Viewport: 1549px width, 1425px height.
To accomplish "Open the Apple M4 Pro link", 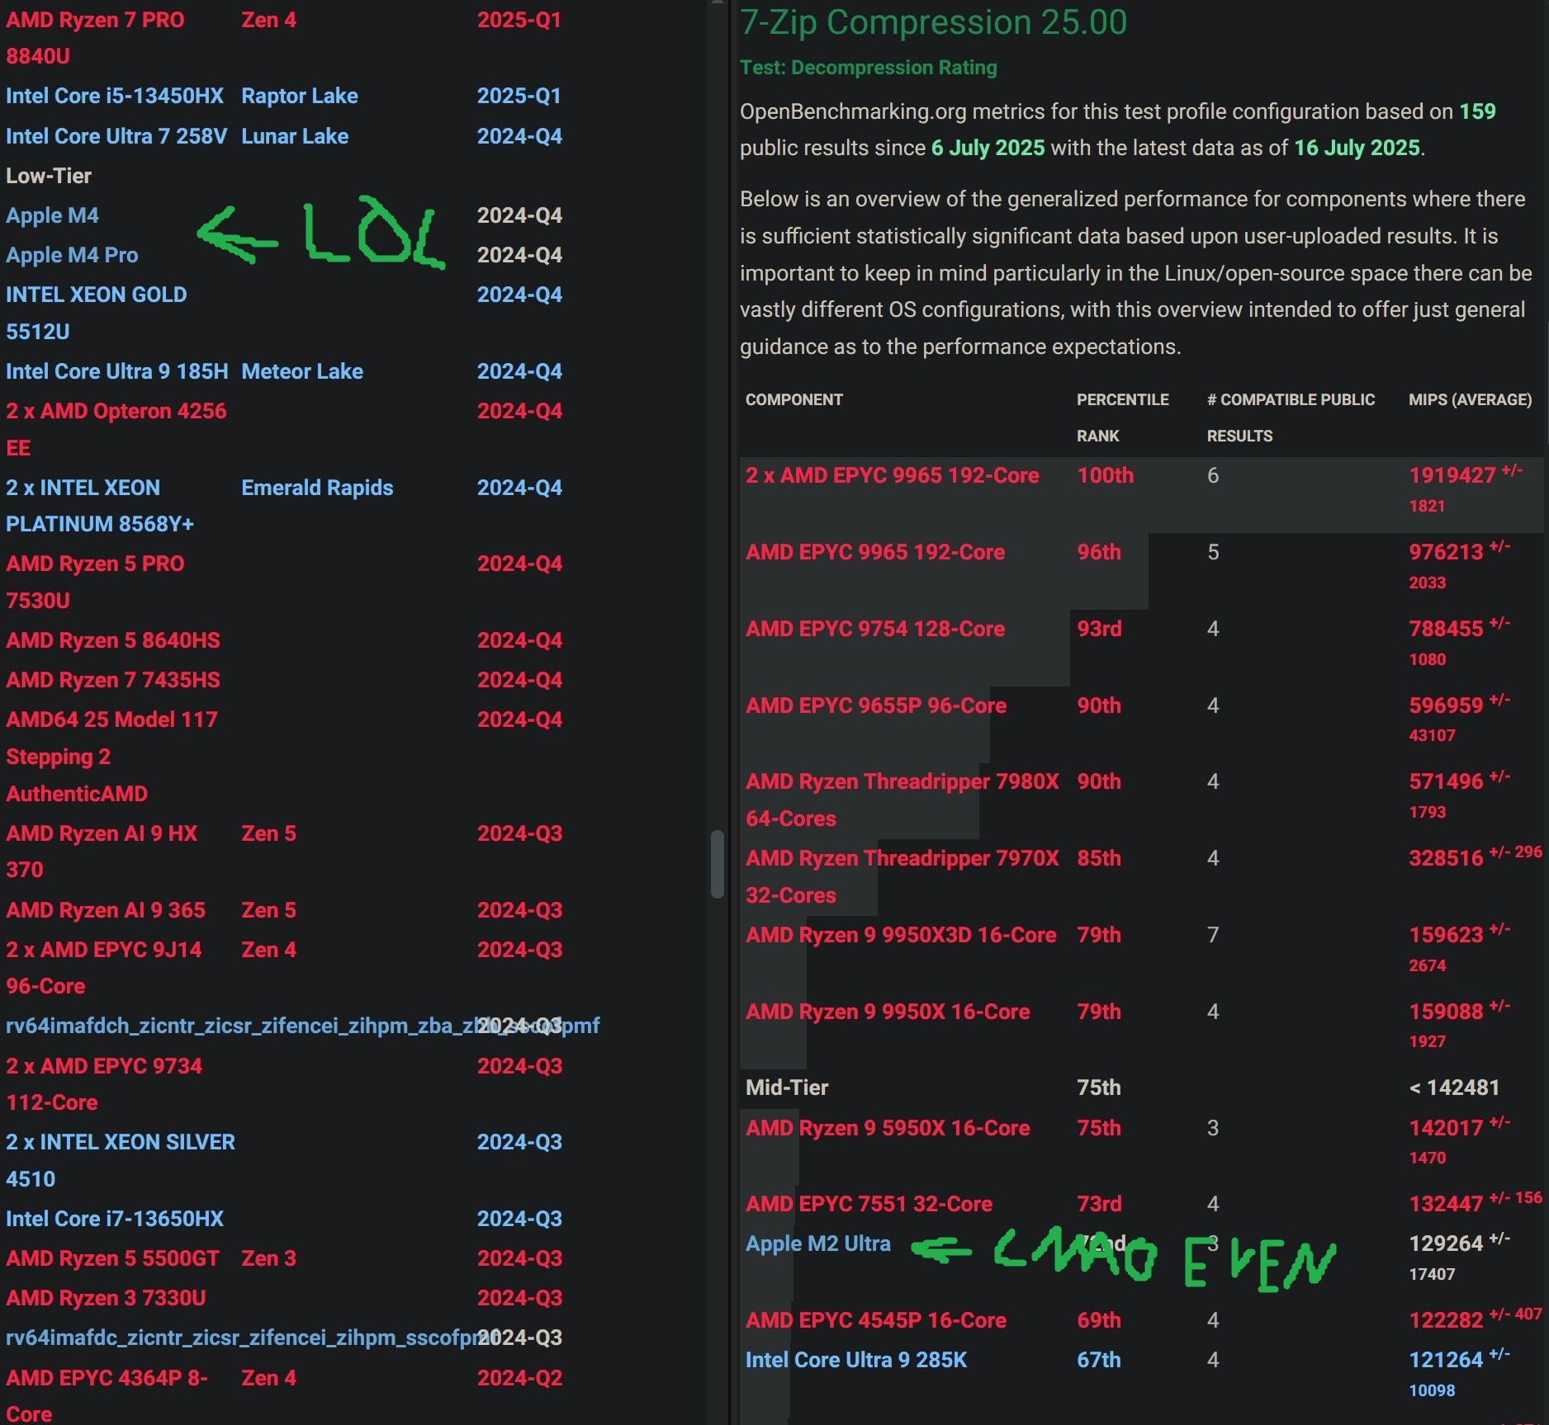I will click(x=72, y=255).
